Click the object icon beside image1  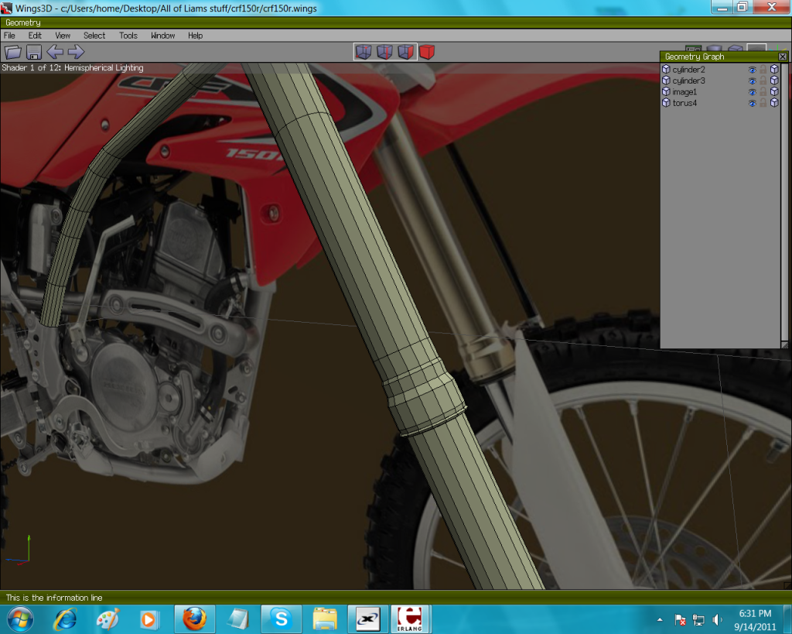coord(666,91)
